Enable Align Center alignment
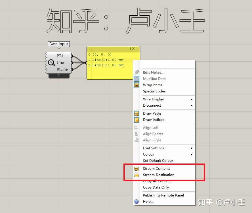252x213 pixels. pos(153,134)
